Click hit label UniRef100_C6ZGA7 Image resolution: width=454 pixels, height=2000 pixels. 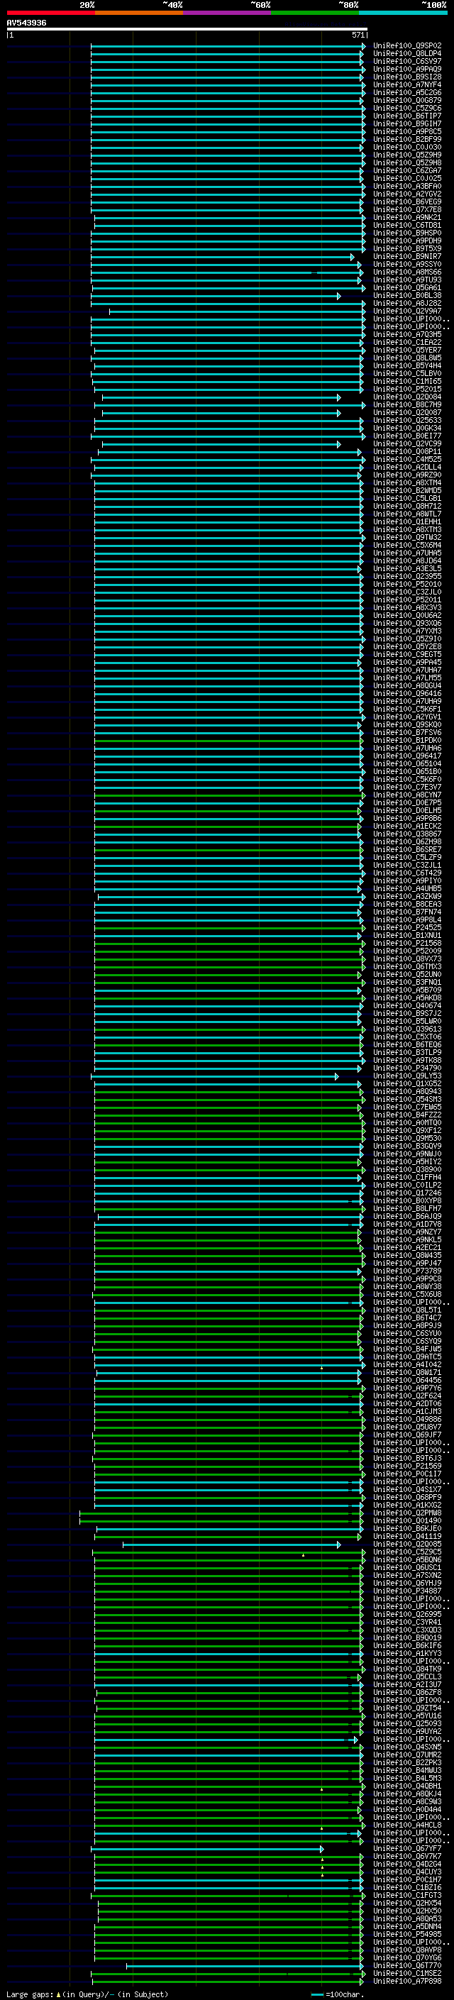click(406, 170)
